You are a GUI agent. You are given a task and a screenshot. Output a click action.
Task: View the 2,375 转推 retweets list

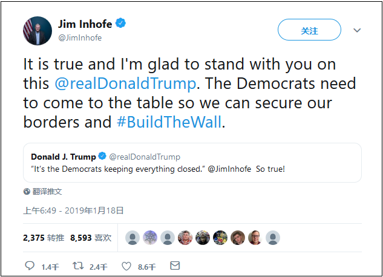click(42, 238)
